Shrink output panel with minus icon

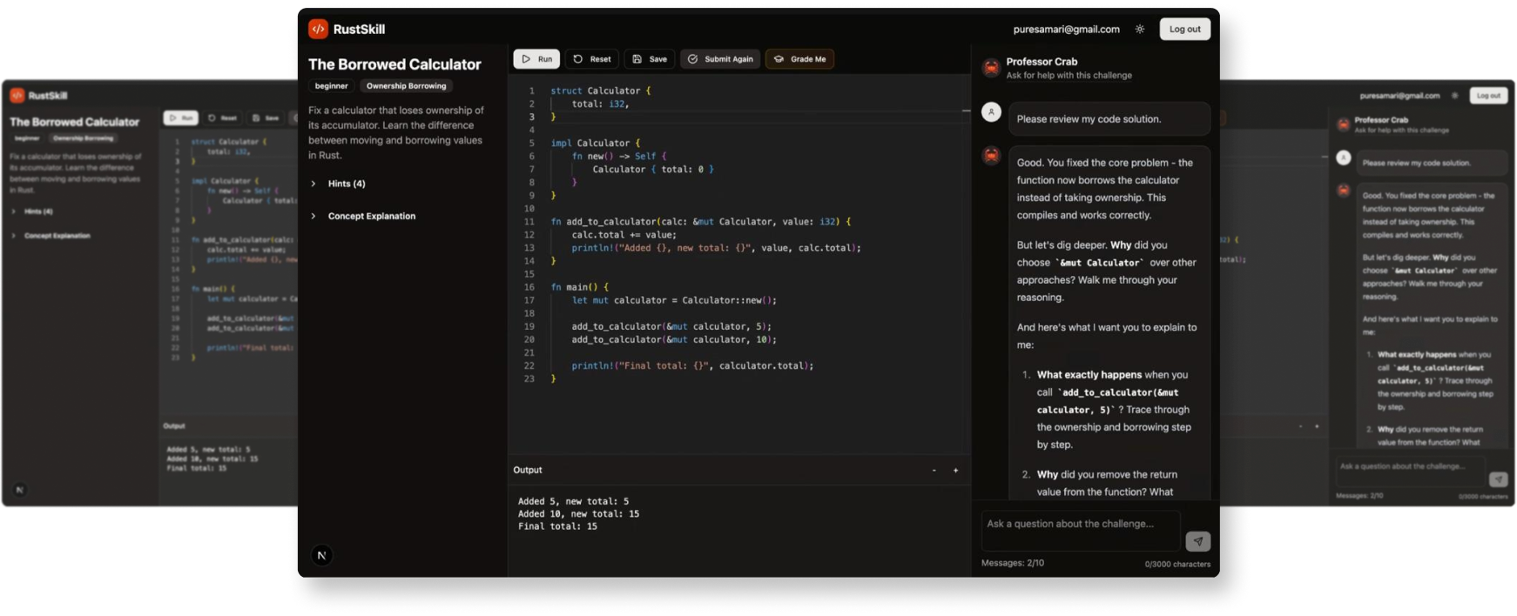[934, 470]
